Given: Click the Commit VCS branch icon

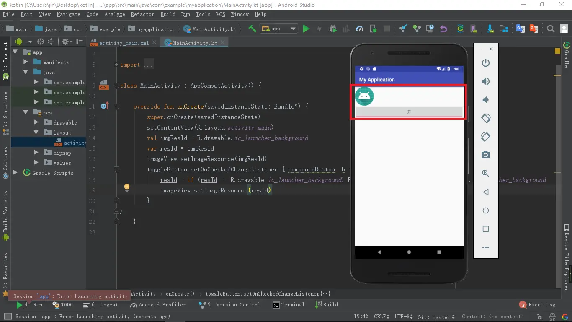Looking at the screenshot, I should [416, 29].
